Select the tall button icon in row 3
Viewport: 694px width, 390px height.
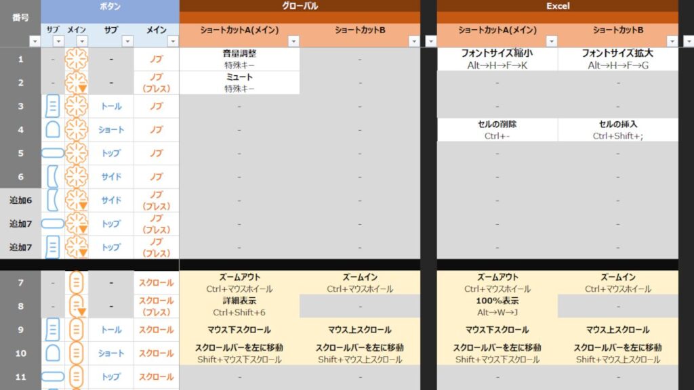[53, 106]
